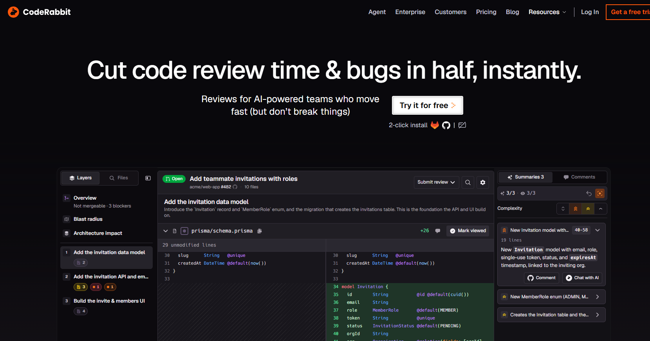Click the CodeRabbit logo icon
Image resolution: width=650 pixels, height=341 pixels.
pyautogui.click(x=13, y=12)
